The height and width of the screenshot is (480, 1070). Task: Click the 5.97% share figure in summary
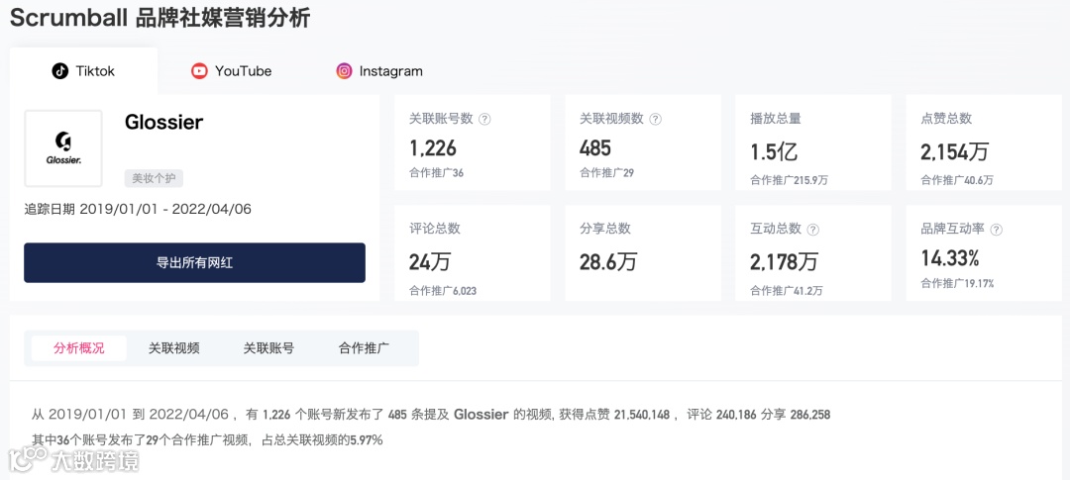367,440
